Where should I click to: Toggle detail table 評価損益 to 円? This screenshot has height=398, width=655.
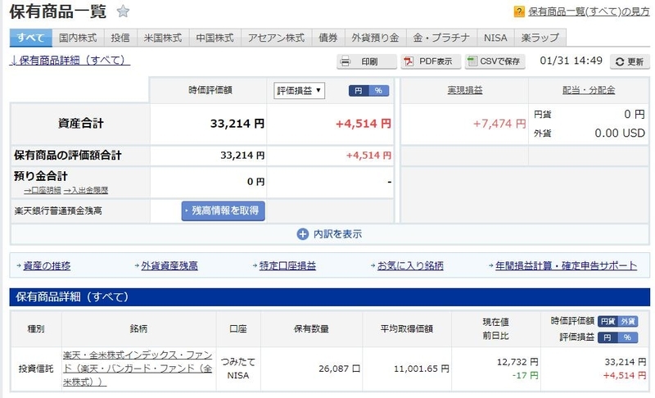[608, 337]
